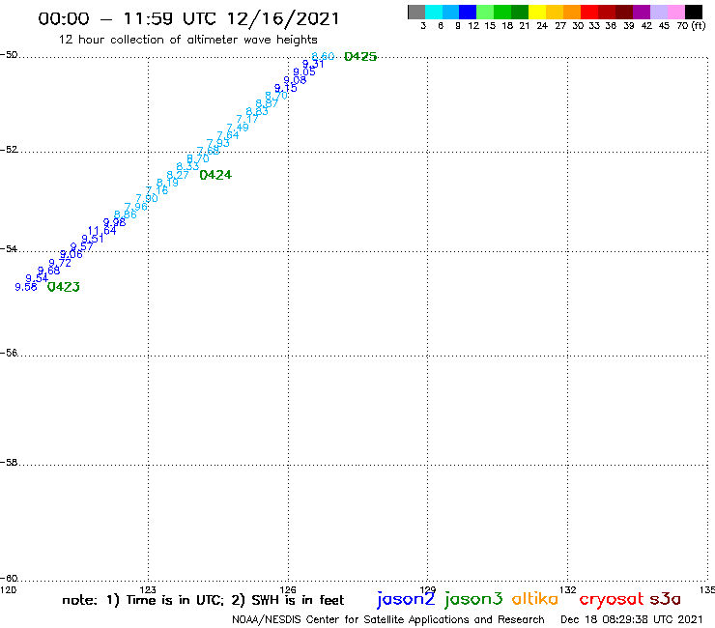Click the black swatch at legend end
The width and height of the screenshot is (715, 628).
(x=693, y=12)
